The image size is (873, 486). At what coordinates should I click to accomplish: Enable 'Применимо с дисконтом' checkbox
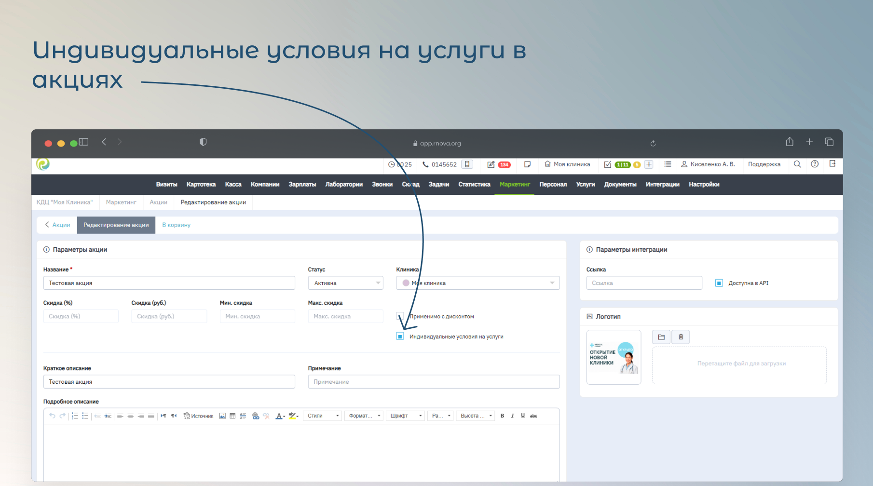pos(400,316)
